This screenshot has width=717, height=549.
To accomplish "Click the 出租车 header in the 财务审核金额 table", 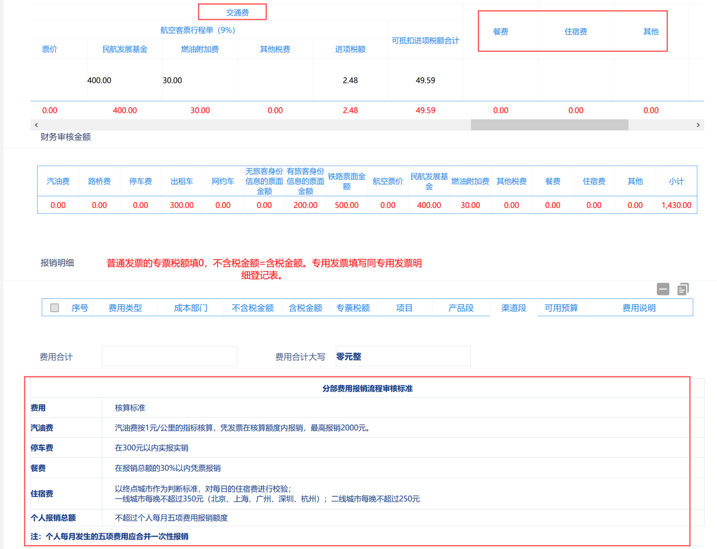I will tap(182, 181).
